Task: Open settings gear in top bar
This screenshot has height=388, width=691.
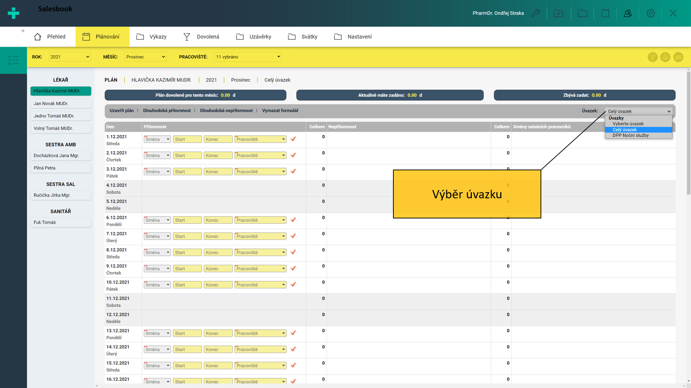Action: [x=650, y=13]
